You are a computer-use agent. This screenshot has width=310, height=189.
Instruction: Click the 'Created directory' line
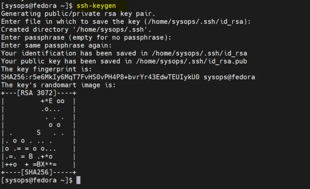coord(76,29)
